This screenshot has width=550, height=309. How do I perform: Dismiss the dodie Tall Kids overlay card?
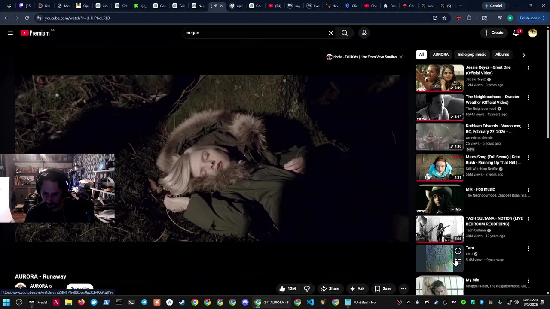click(401, 57)
